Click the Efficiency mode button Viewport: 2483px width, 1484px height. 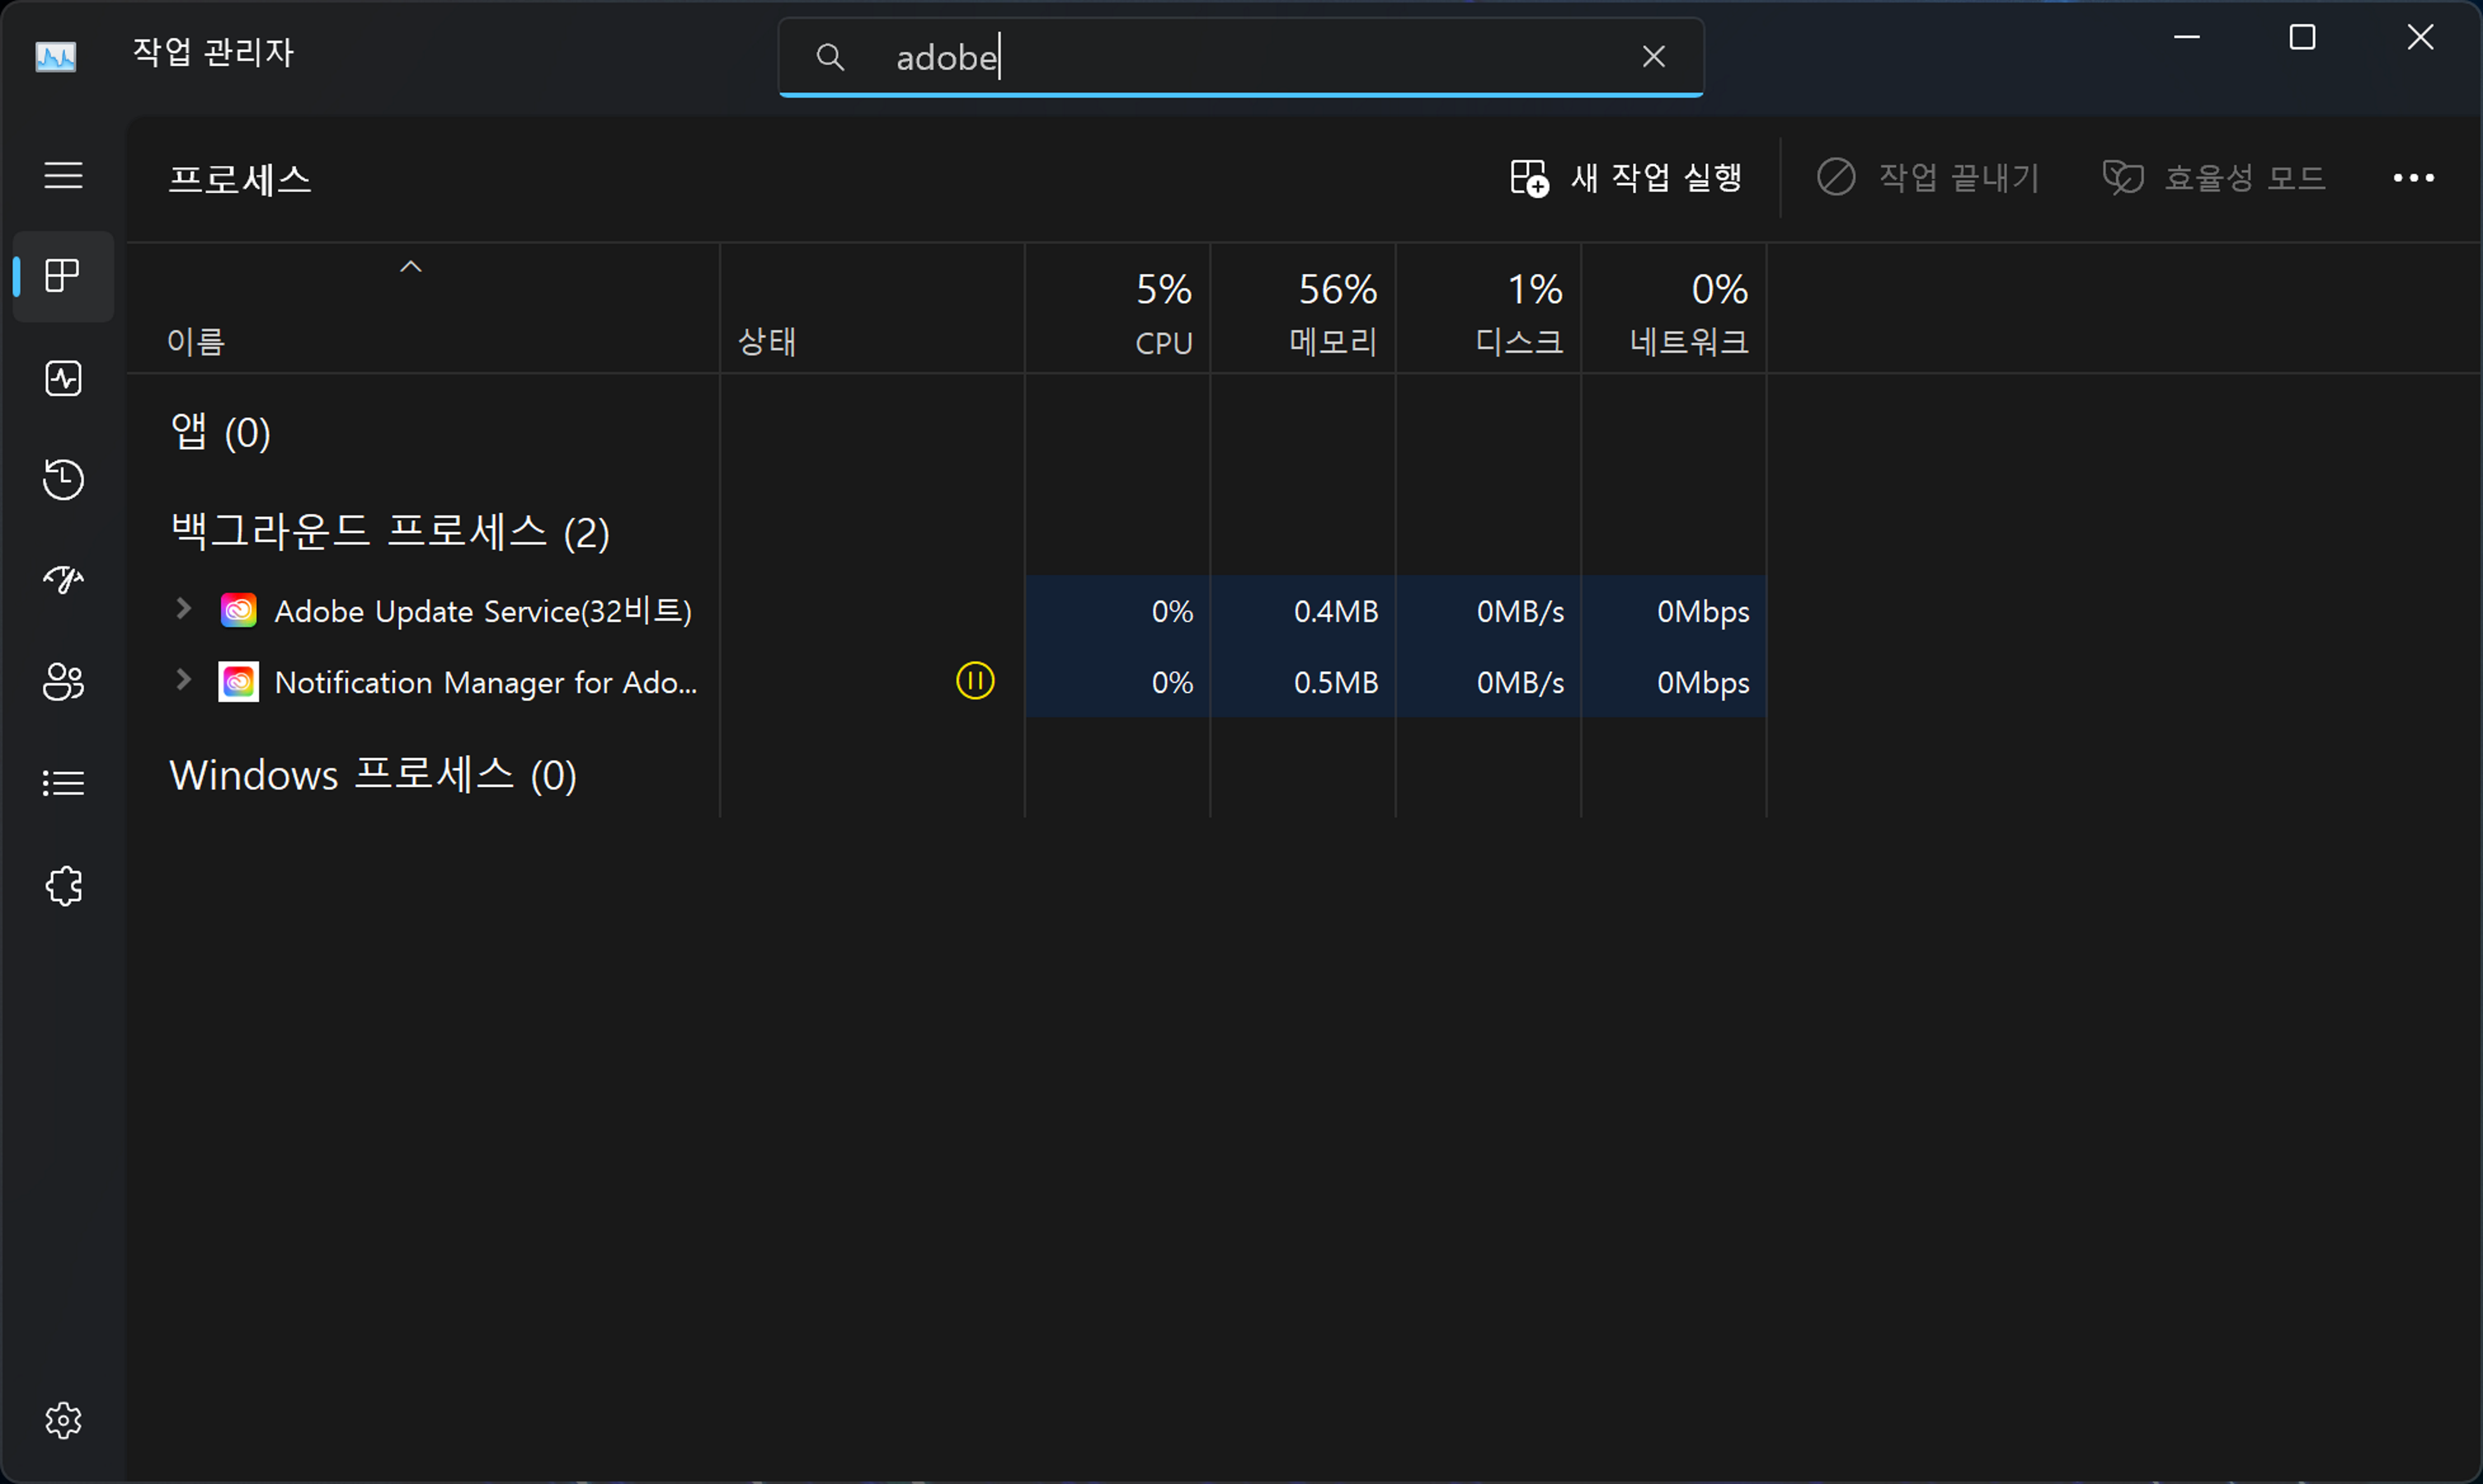(2214, 178)
